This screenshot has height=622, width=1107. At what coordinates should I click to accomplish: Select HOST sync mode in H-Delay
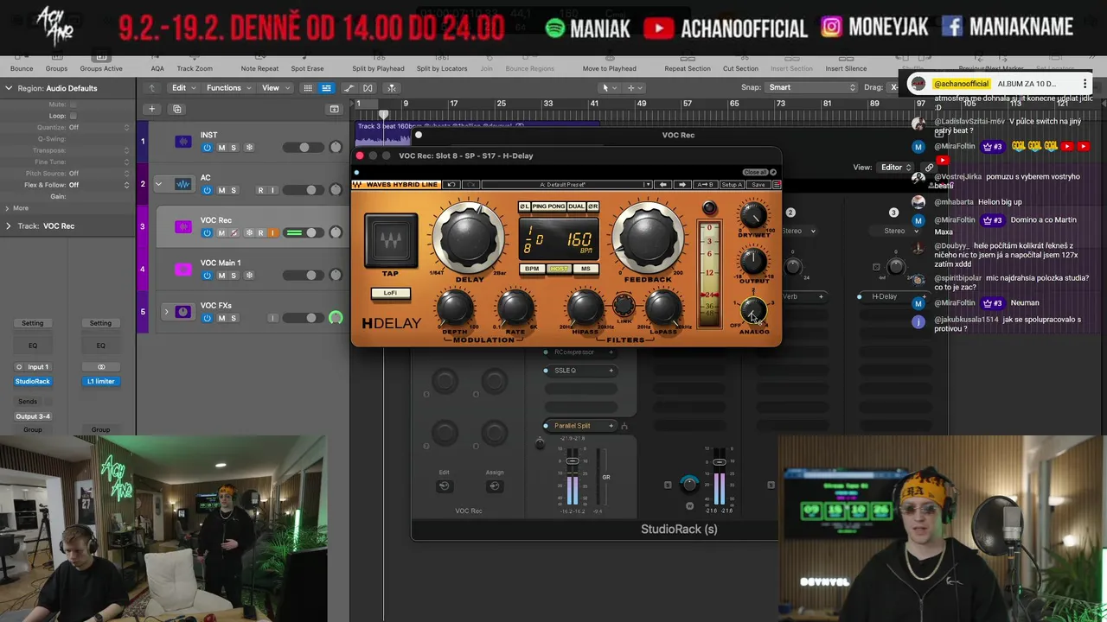(x=559, y=269)
